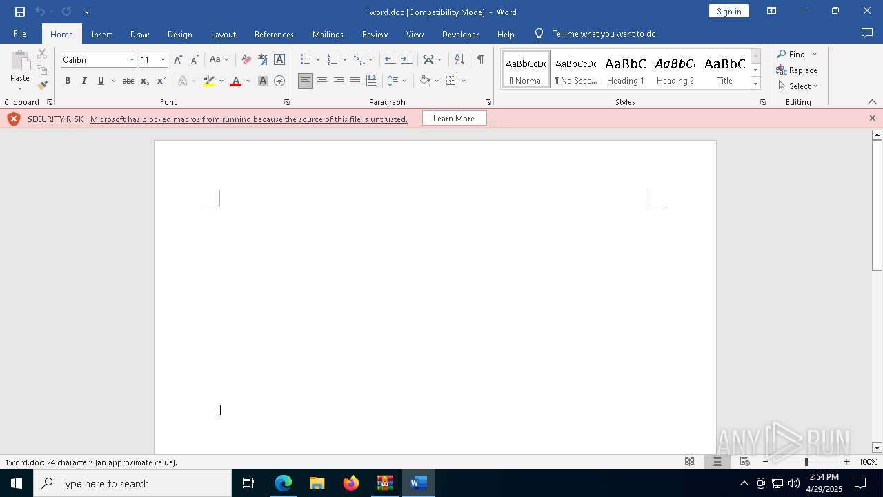Image resolution: width=883 pixels, height=497 pixels.
Task: Switch to the Review ribbon tab
Action: pos(375,34)
